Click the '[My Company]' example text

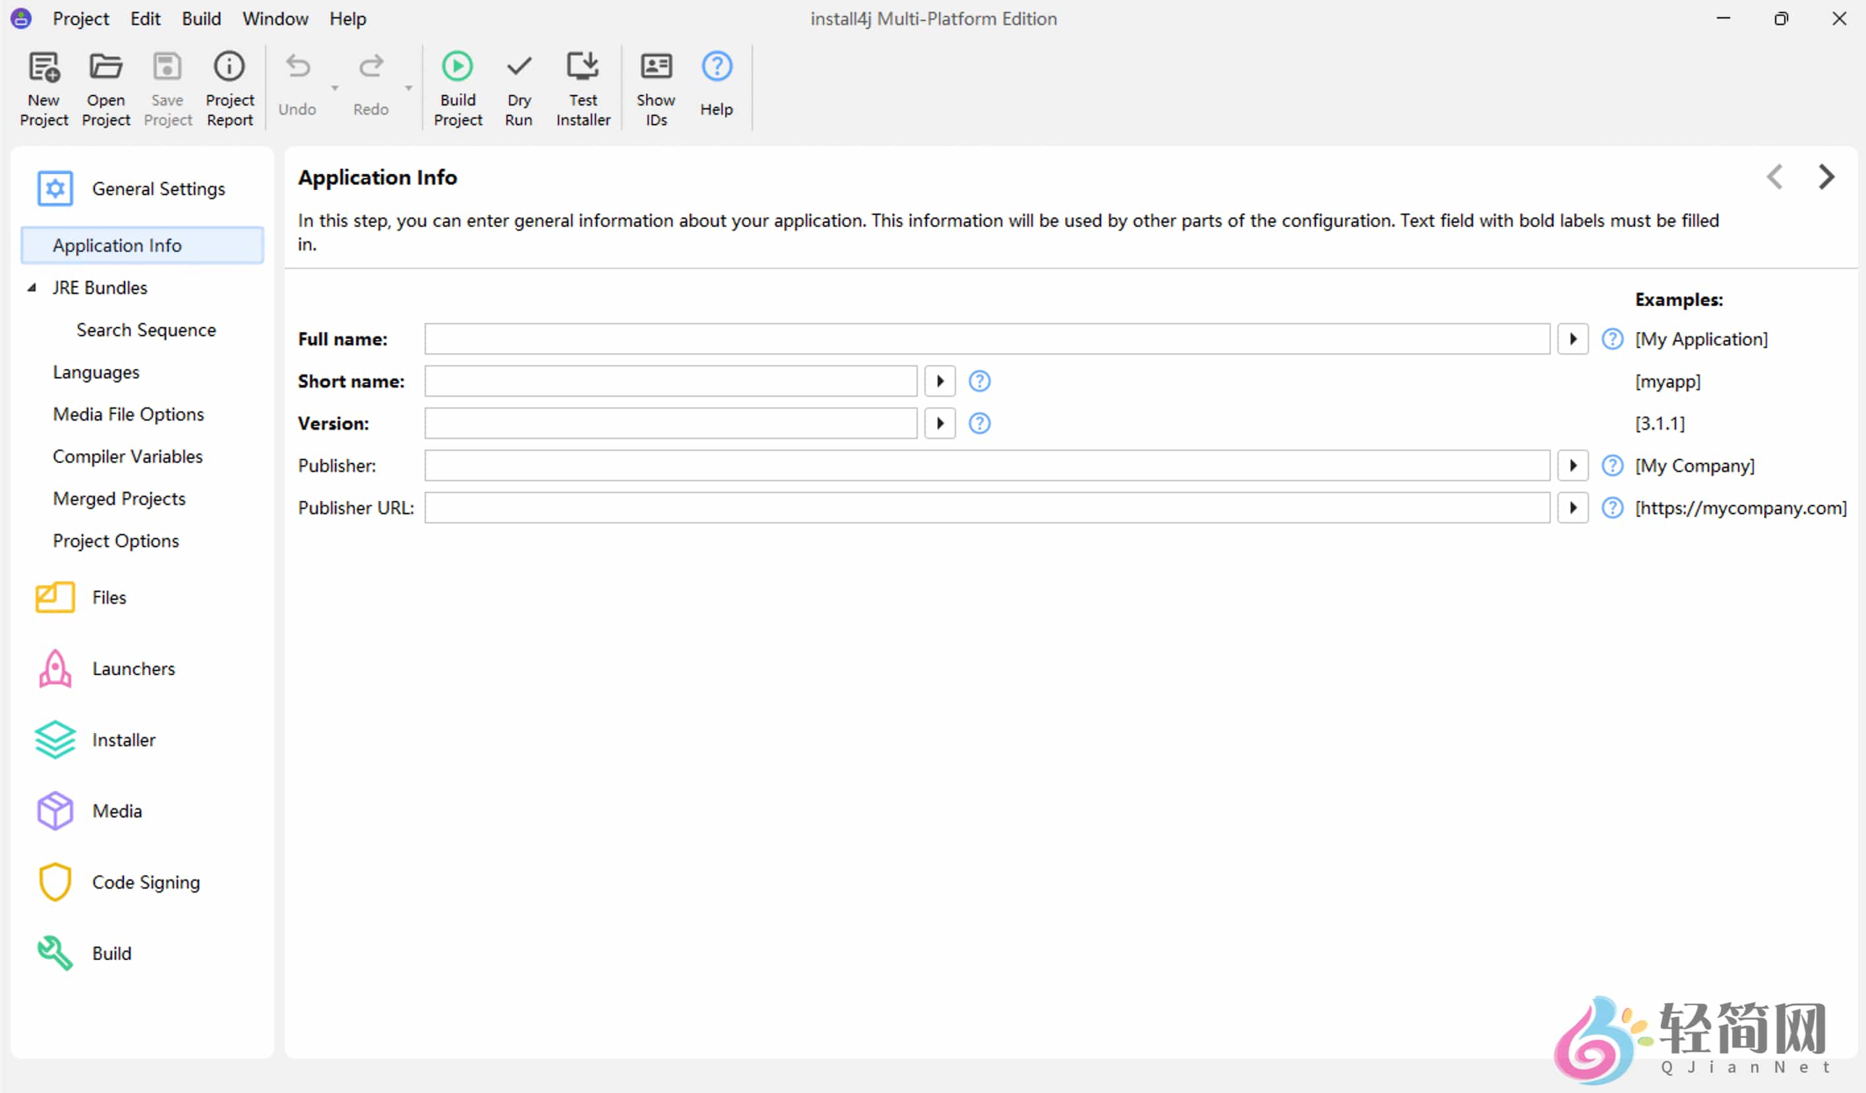1695,466
